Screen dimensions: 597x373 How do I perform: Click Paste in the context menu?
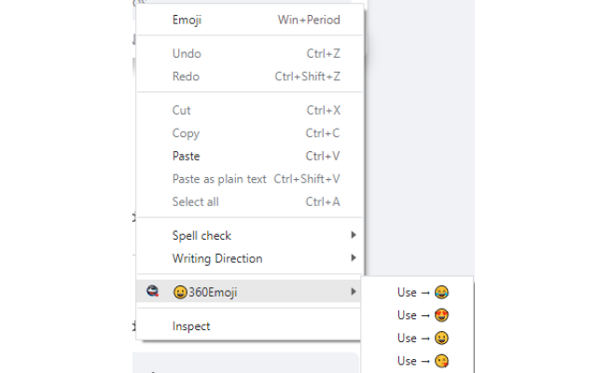point(249,156)
